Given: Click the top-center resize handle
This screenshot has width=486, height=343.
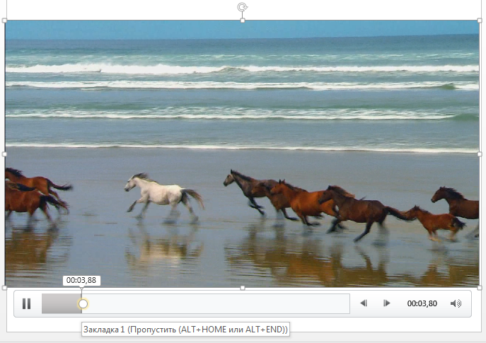Looking at the screenshot, I should pos(243,21).
